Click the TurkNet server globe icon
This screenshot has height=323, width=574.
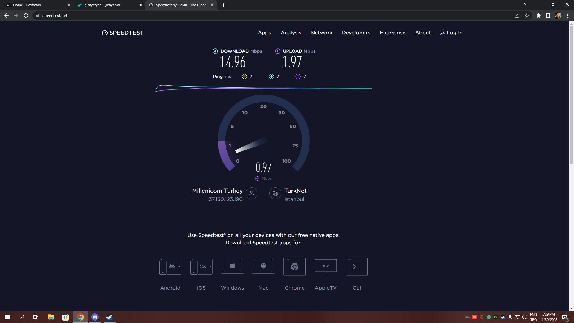point(275,193)
